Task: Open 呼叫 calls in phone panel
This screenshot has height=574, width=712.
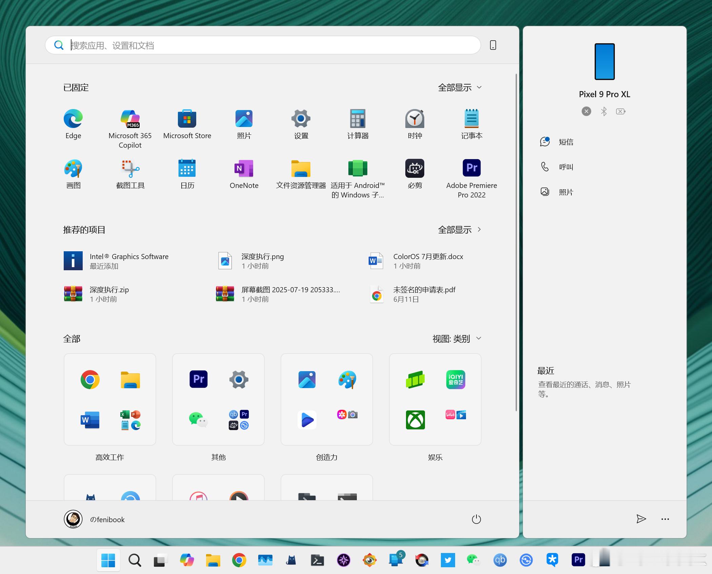Action: click(556, 167)
